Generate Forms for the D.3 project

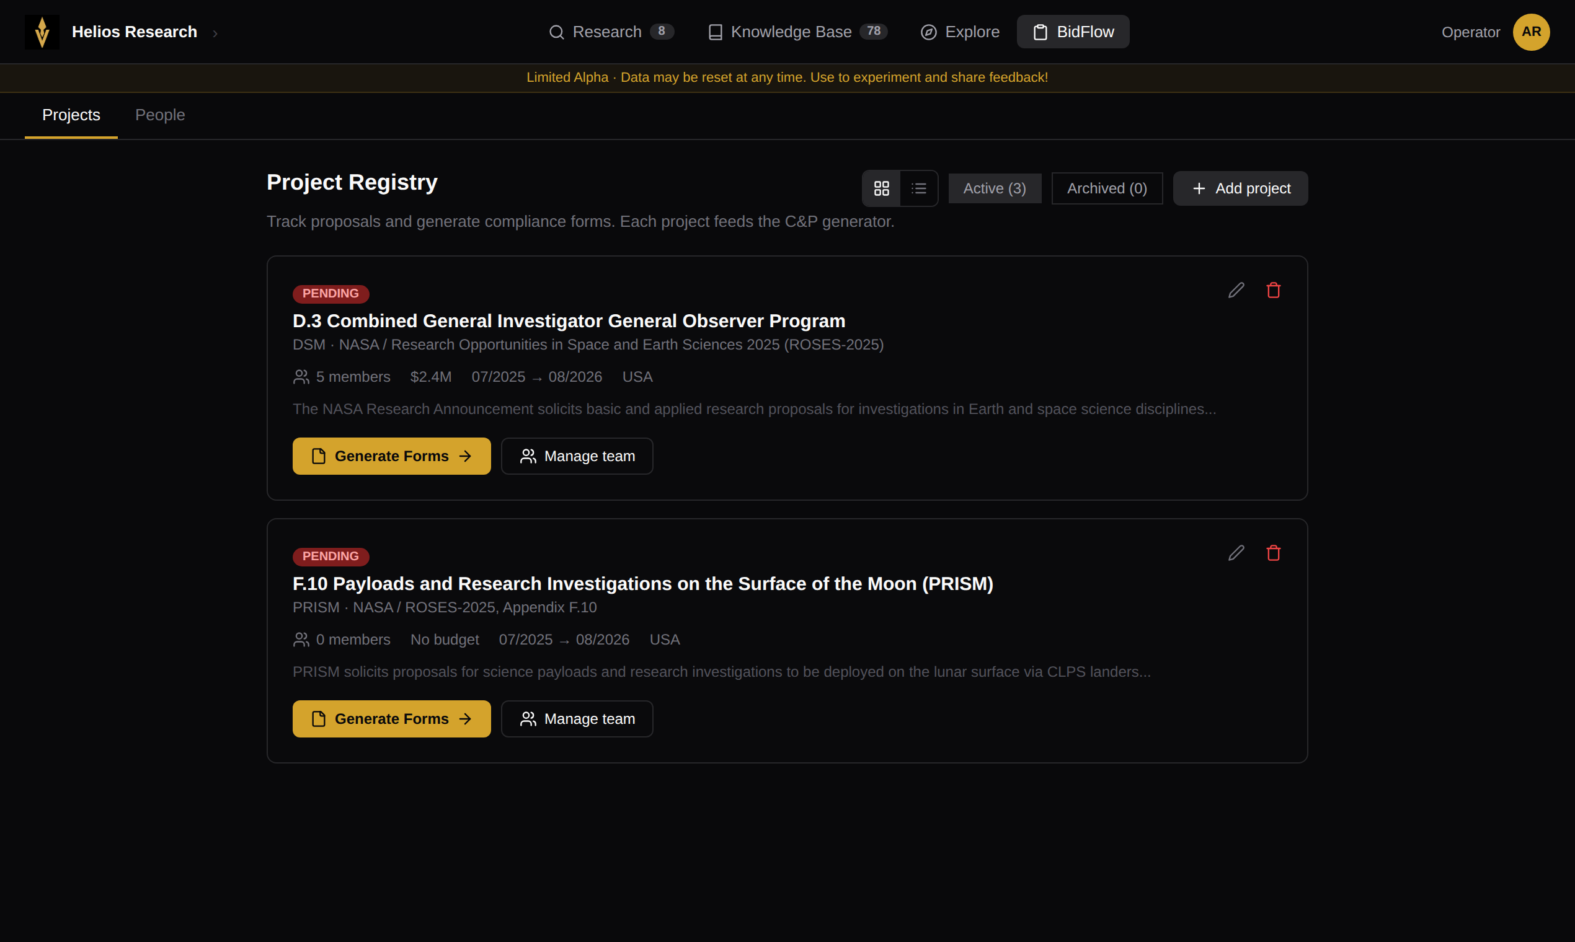391,456
